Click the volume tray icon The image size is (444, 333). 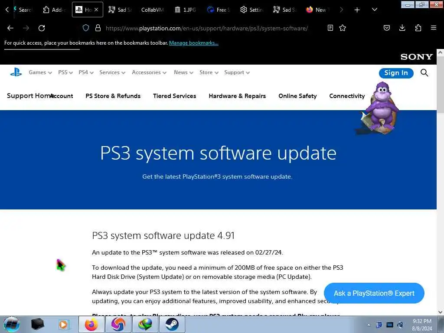point(400,325)
